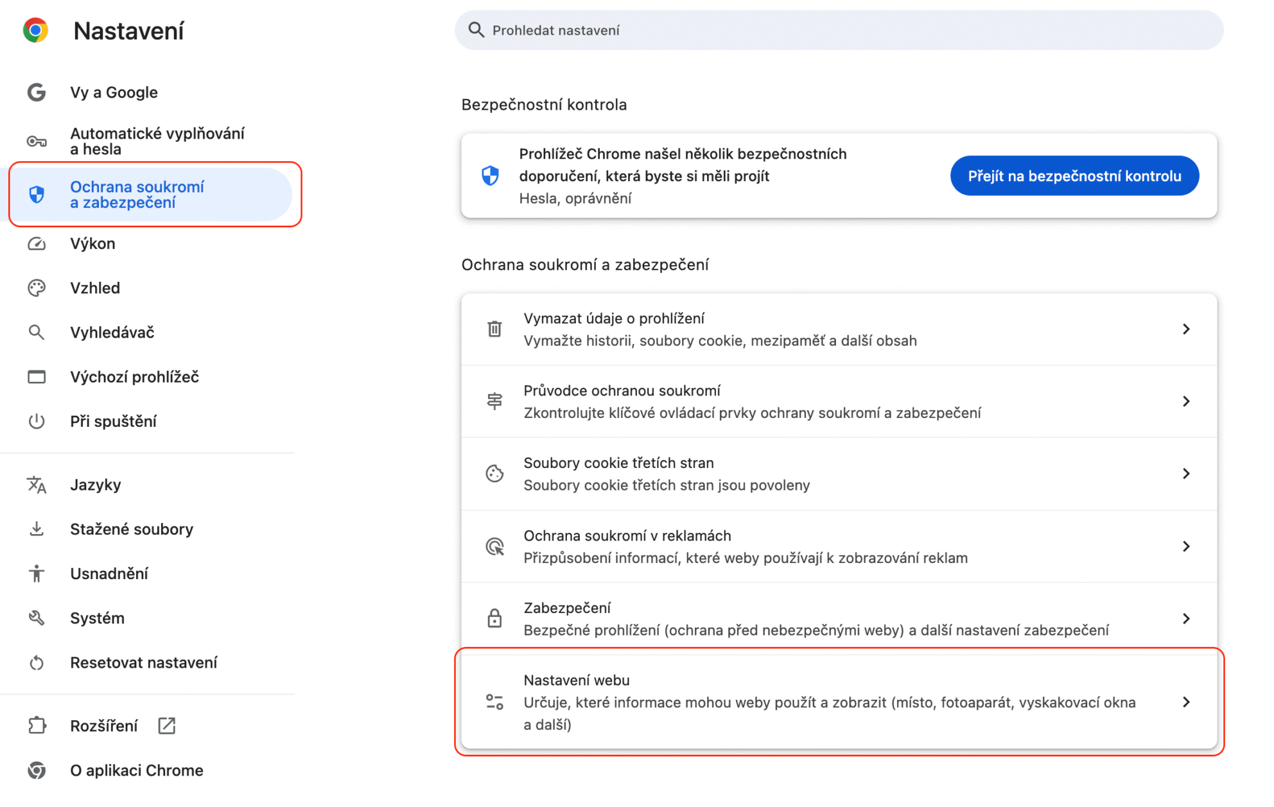1274x807 pixels.
Task: Expand the Nastavení webu row arrow
Action: pos(1186,702)
